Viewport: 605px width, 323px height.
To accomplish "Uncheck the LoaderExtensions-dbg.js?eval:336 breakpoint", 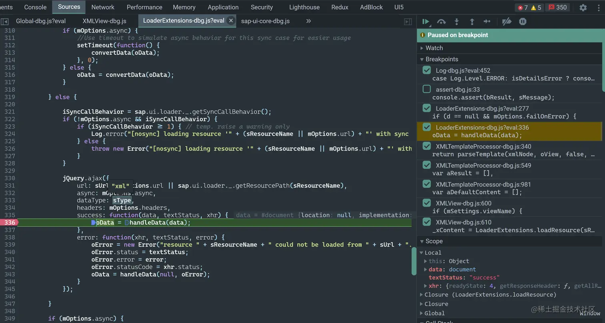I will [x=427, y=127].
